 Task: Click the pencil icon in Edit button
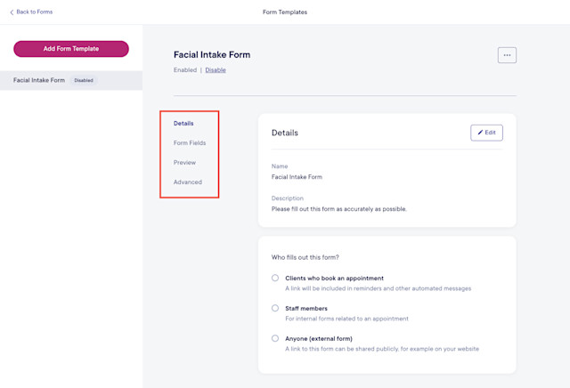(480, 133)
